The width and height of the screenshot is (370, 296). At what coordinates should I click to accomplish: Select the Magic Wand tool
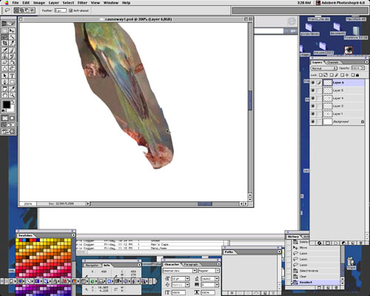pyautogui.click(x=12, y=37)
